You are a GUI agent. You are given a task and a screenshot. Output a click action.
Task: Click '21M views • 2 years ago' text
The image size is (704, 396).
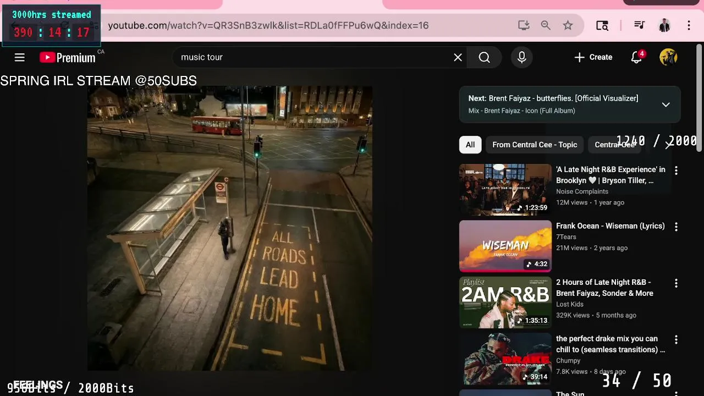(592, 248)
